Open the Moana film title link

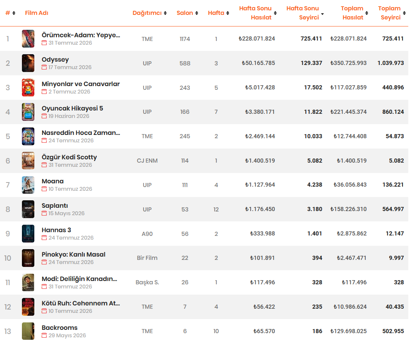[53, 181]
